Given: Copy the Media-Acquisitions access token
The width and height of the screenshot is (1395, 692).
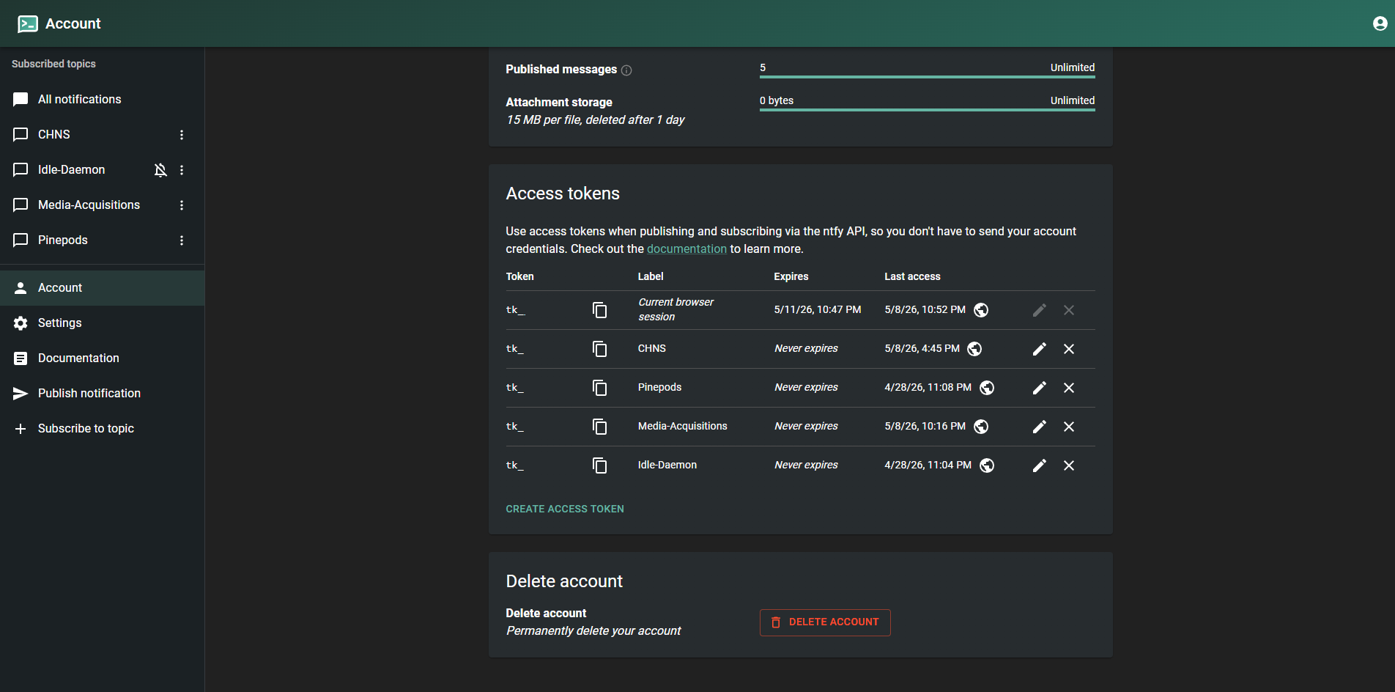Looking at the screenshot, I should tap(599, 427).
